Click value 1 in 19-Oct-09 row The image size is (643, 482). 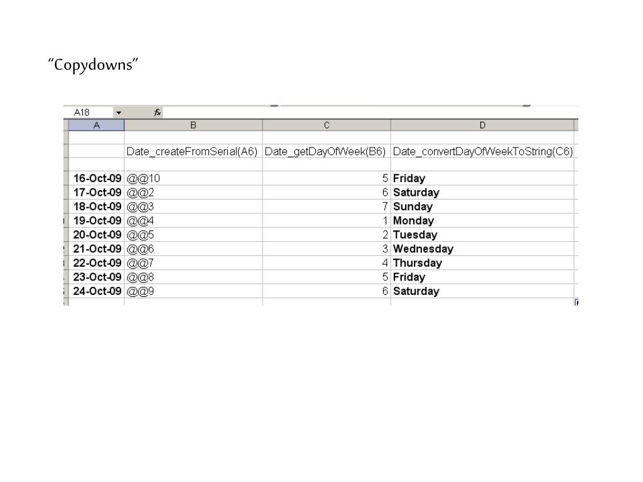(327, 220)
